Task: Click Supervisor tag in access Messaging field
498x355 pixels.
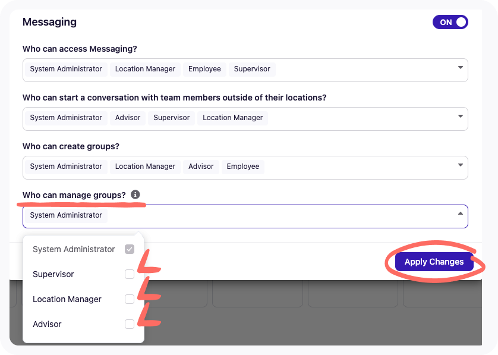Action: point(252,69)
